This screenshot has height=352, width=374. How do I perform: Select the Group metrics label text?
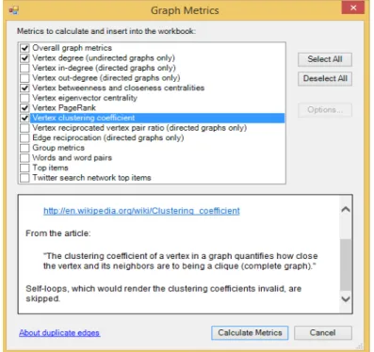pyautogui.click(x=58, y=148)
